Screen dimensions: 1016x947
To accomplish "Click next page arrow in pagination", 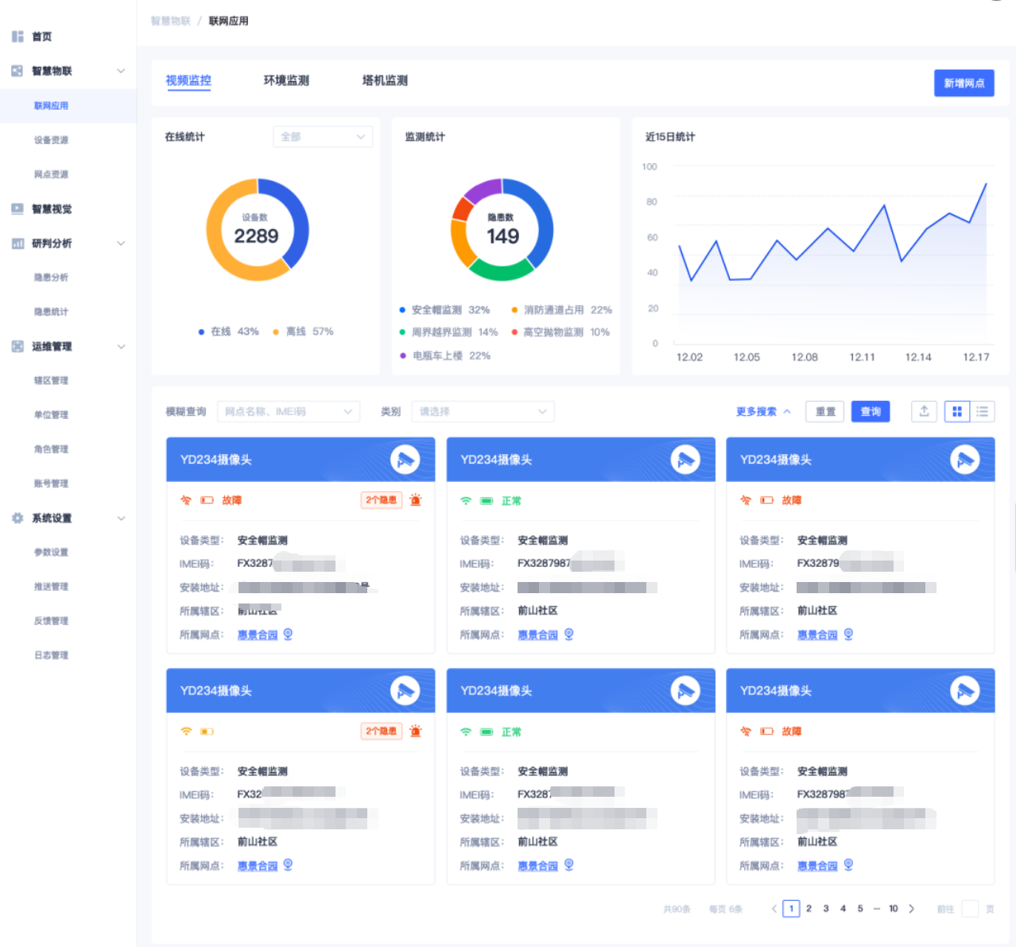I will pyautogui.click(x=911, y=909).
